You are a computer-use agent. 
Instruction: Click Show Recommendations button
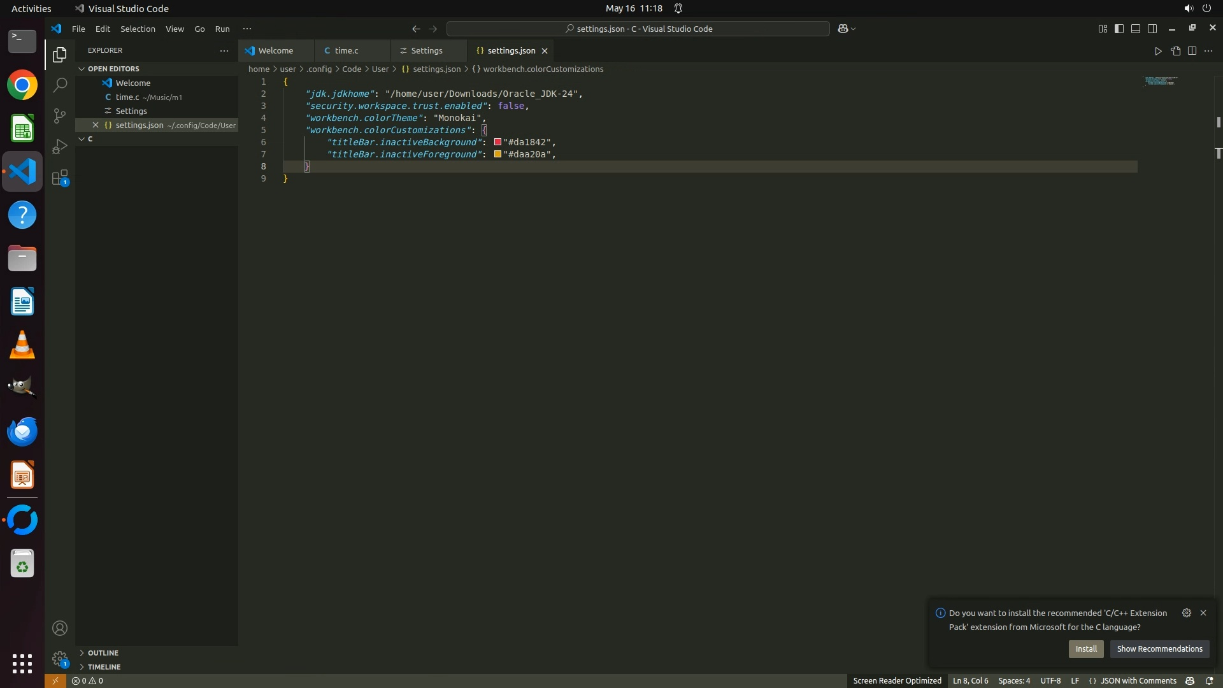coord(1159,649)
